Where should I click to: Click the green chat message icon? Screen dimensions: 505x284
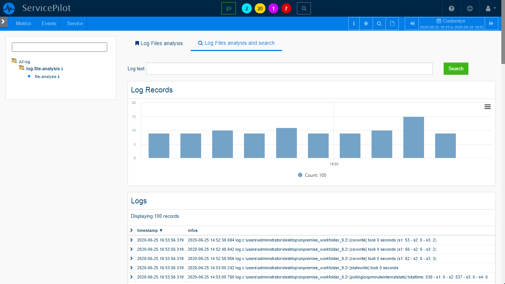pyautogui.click(x=228, y=8)
